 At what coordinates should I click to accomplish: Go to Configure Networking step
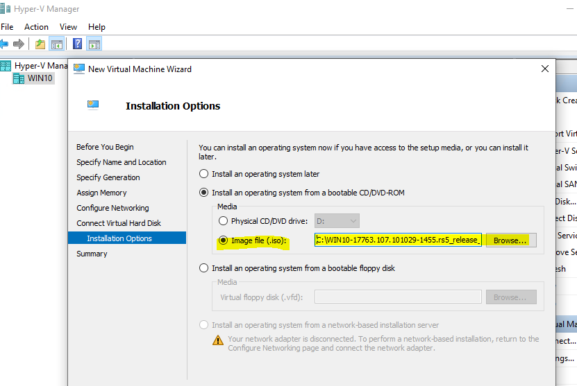click(112, 208)
